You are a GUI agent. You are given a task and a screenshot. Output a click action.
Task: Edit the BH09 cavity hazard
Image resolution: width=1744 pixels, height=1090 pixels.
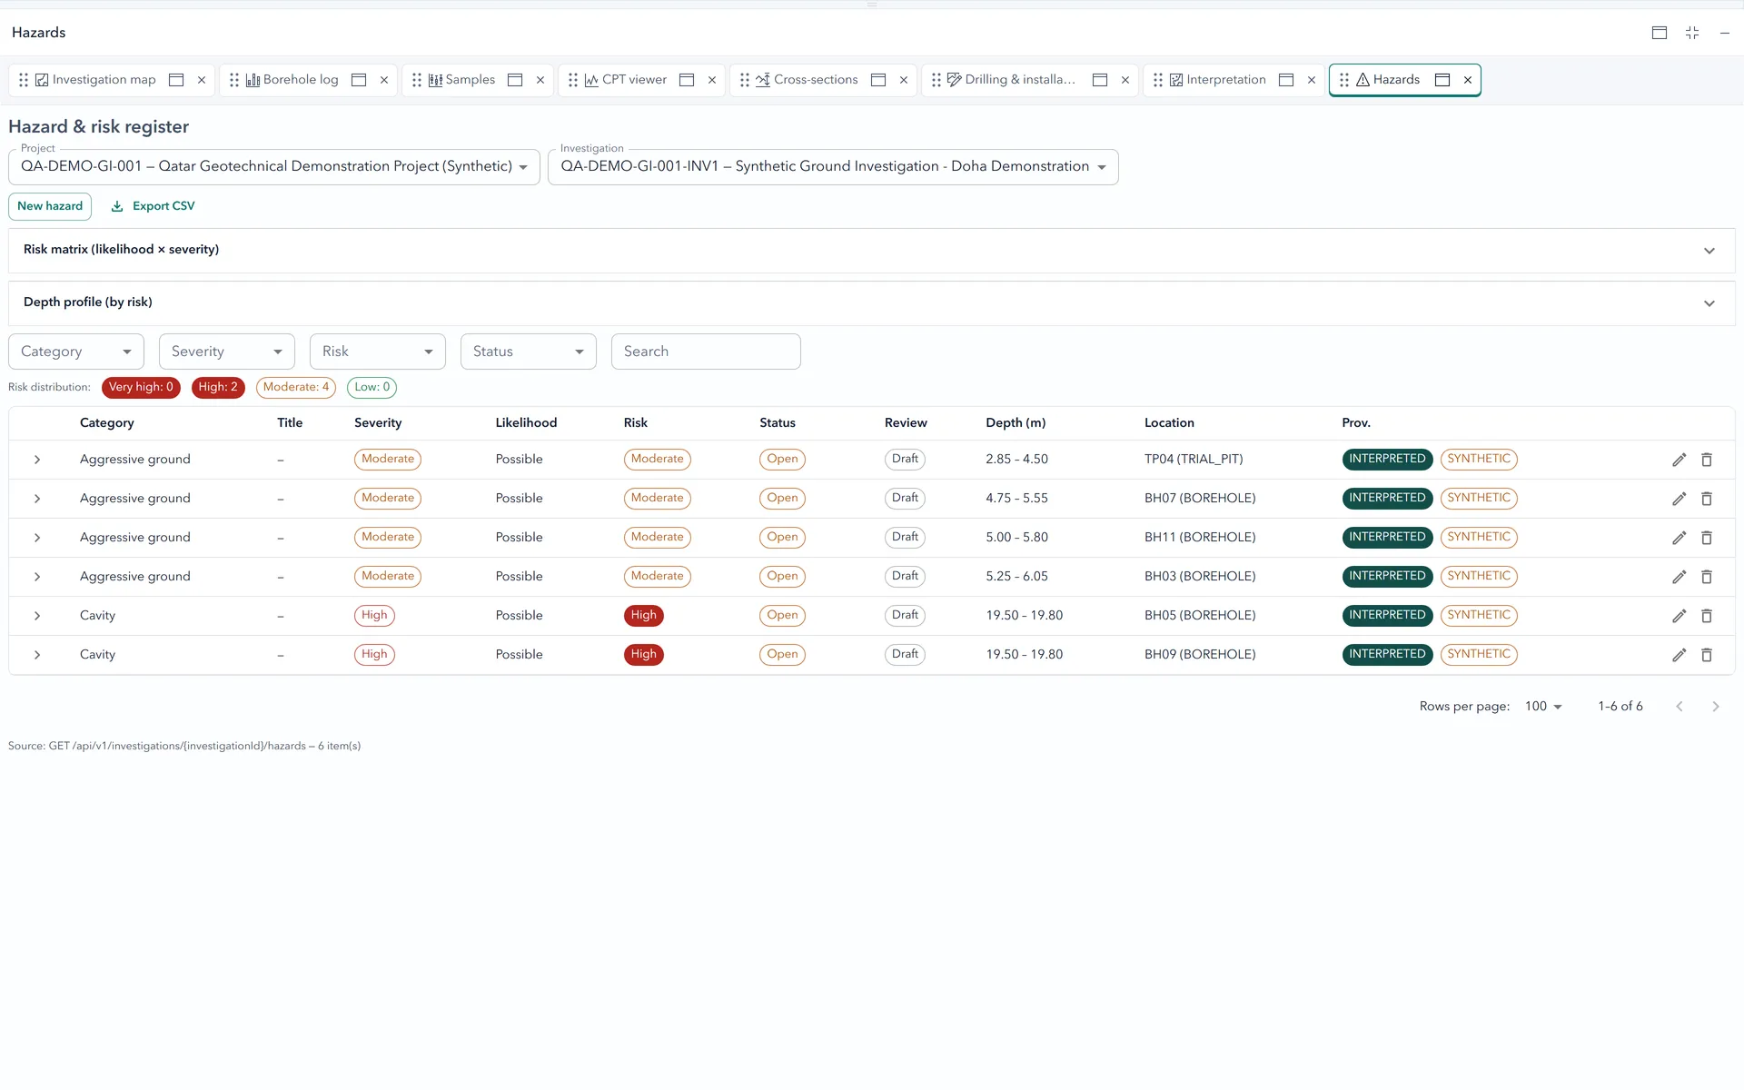(x=1679, y=655)
